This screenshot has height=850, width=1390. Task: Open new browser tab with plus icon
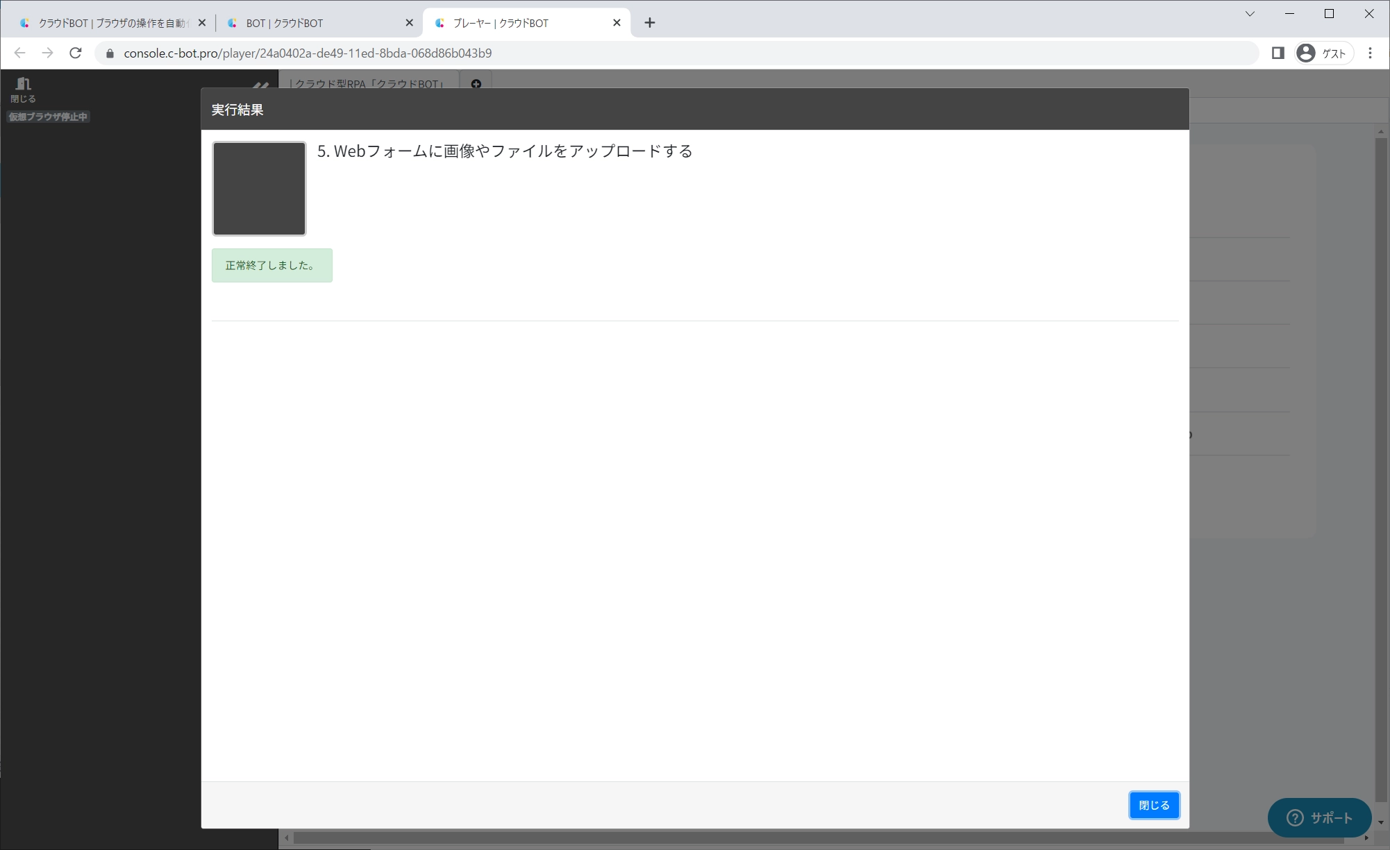pos(649,23)
